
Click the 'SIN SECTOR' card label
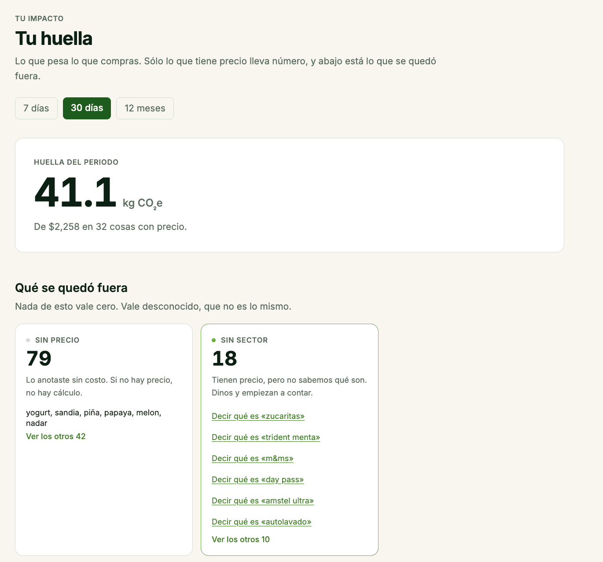tap(244, 340)
